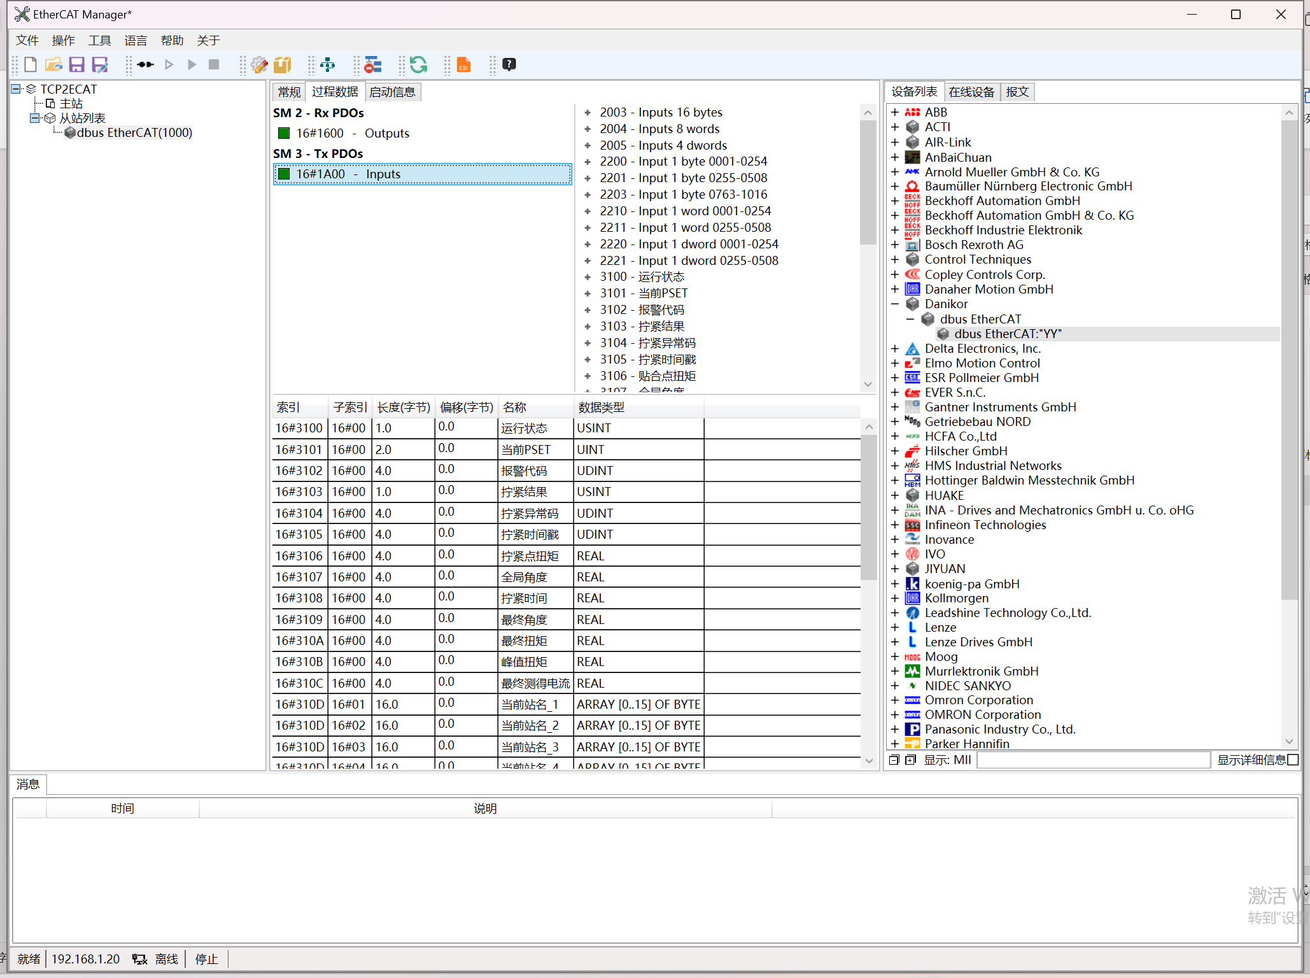Expand the 3100 - 运行状态 entry

[587, 277]
